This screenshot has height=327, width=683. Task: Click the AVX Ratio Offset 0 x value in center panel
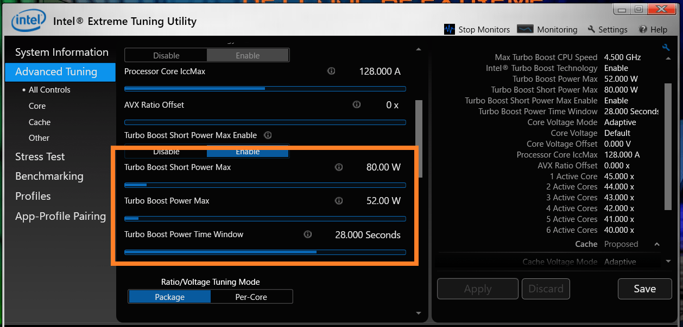coord(393,104)
